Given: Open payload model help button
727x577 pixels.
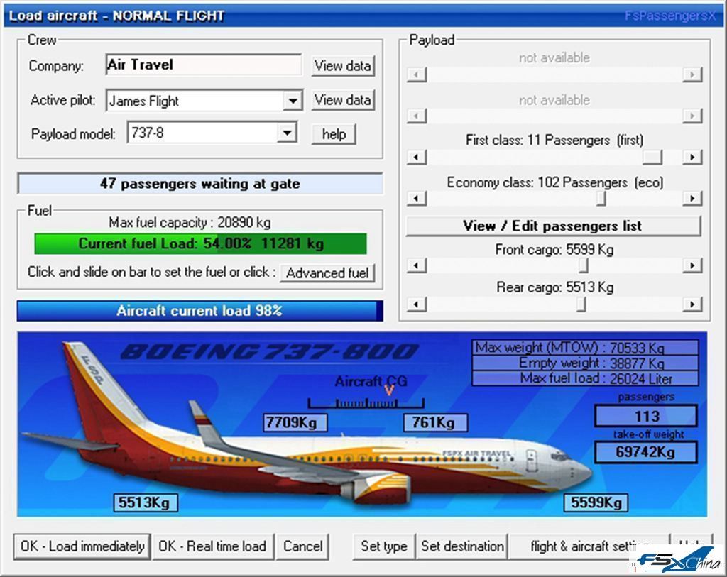Looking at the screenshot, I should 334,134.
